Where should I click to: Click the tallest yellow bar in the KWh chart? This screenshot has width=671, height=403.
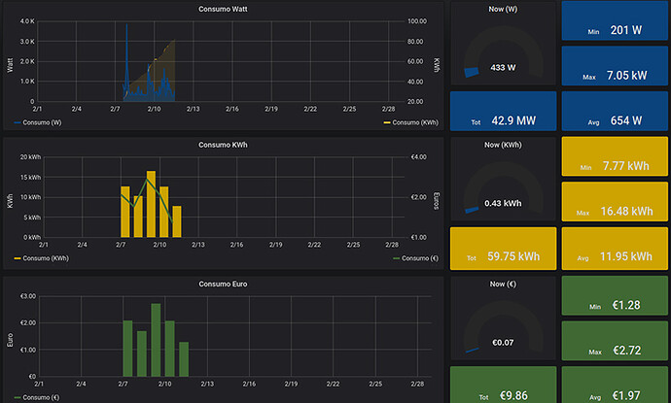(151, 204)
